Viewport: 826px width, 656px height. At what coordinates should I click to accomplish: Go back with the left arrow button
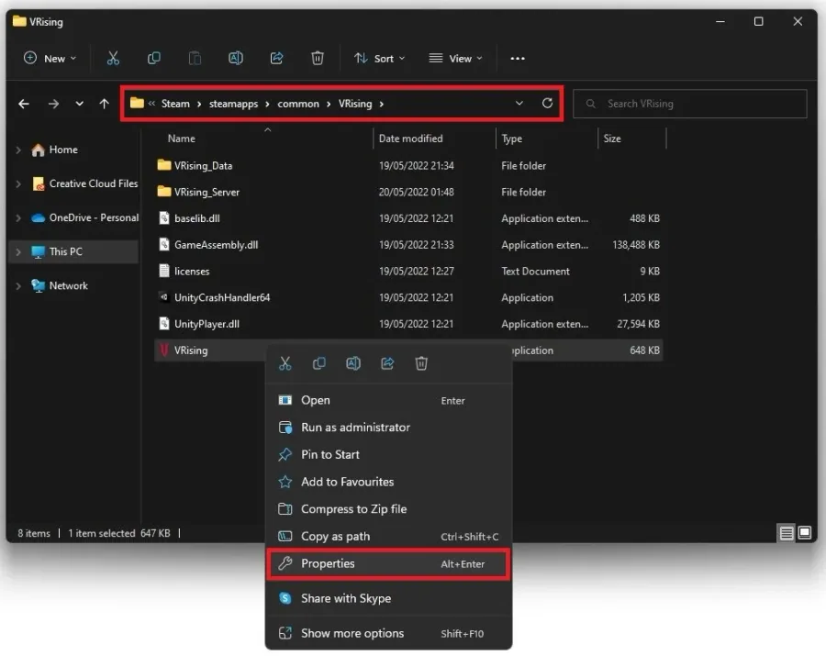click(x=24, y=104)
